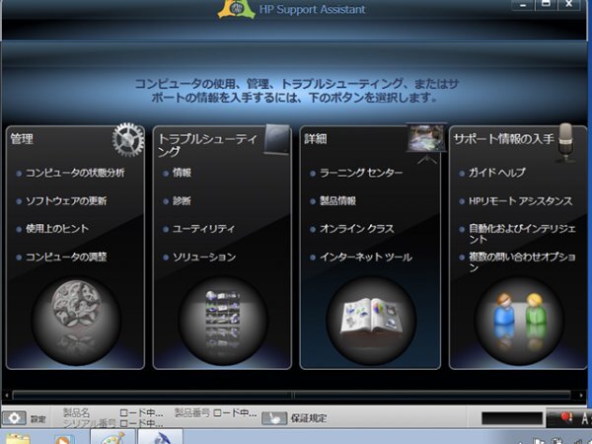Click the microphone icon on サポート情報の入手 panel
This screenshot has width=592, height=444.
tap(565, 142)
